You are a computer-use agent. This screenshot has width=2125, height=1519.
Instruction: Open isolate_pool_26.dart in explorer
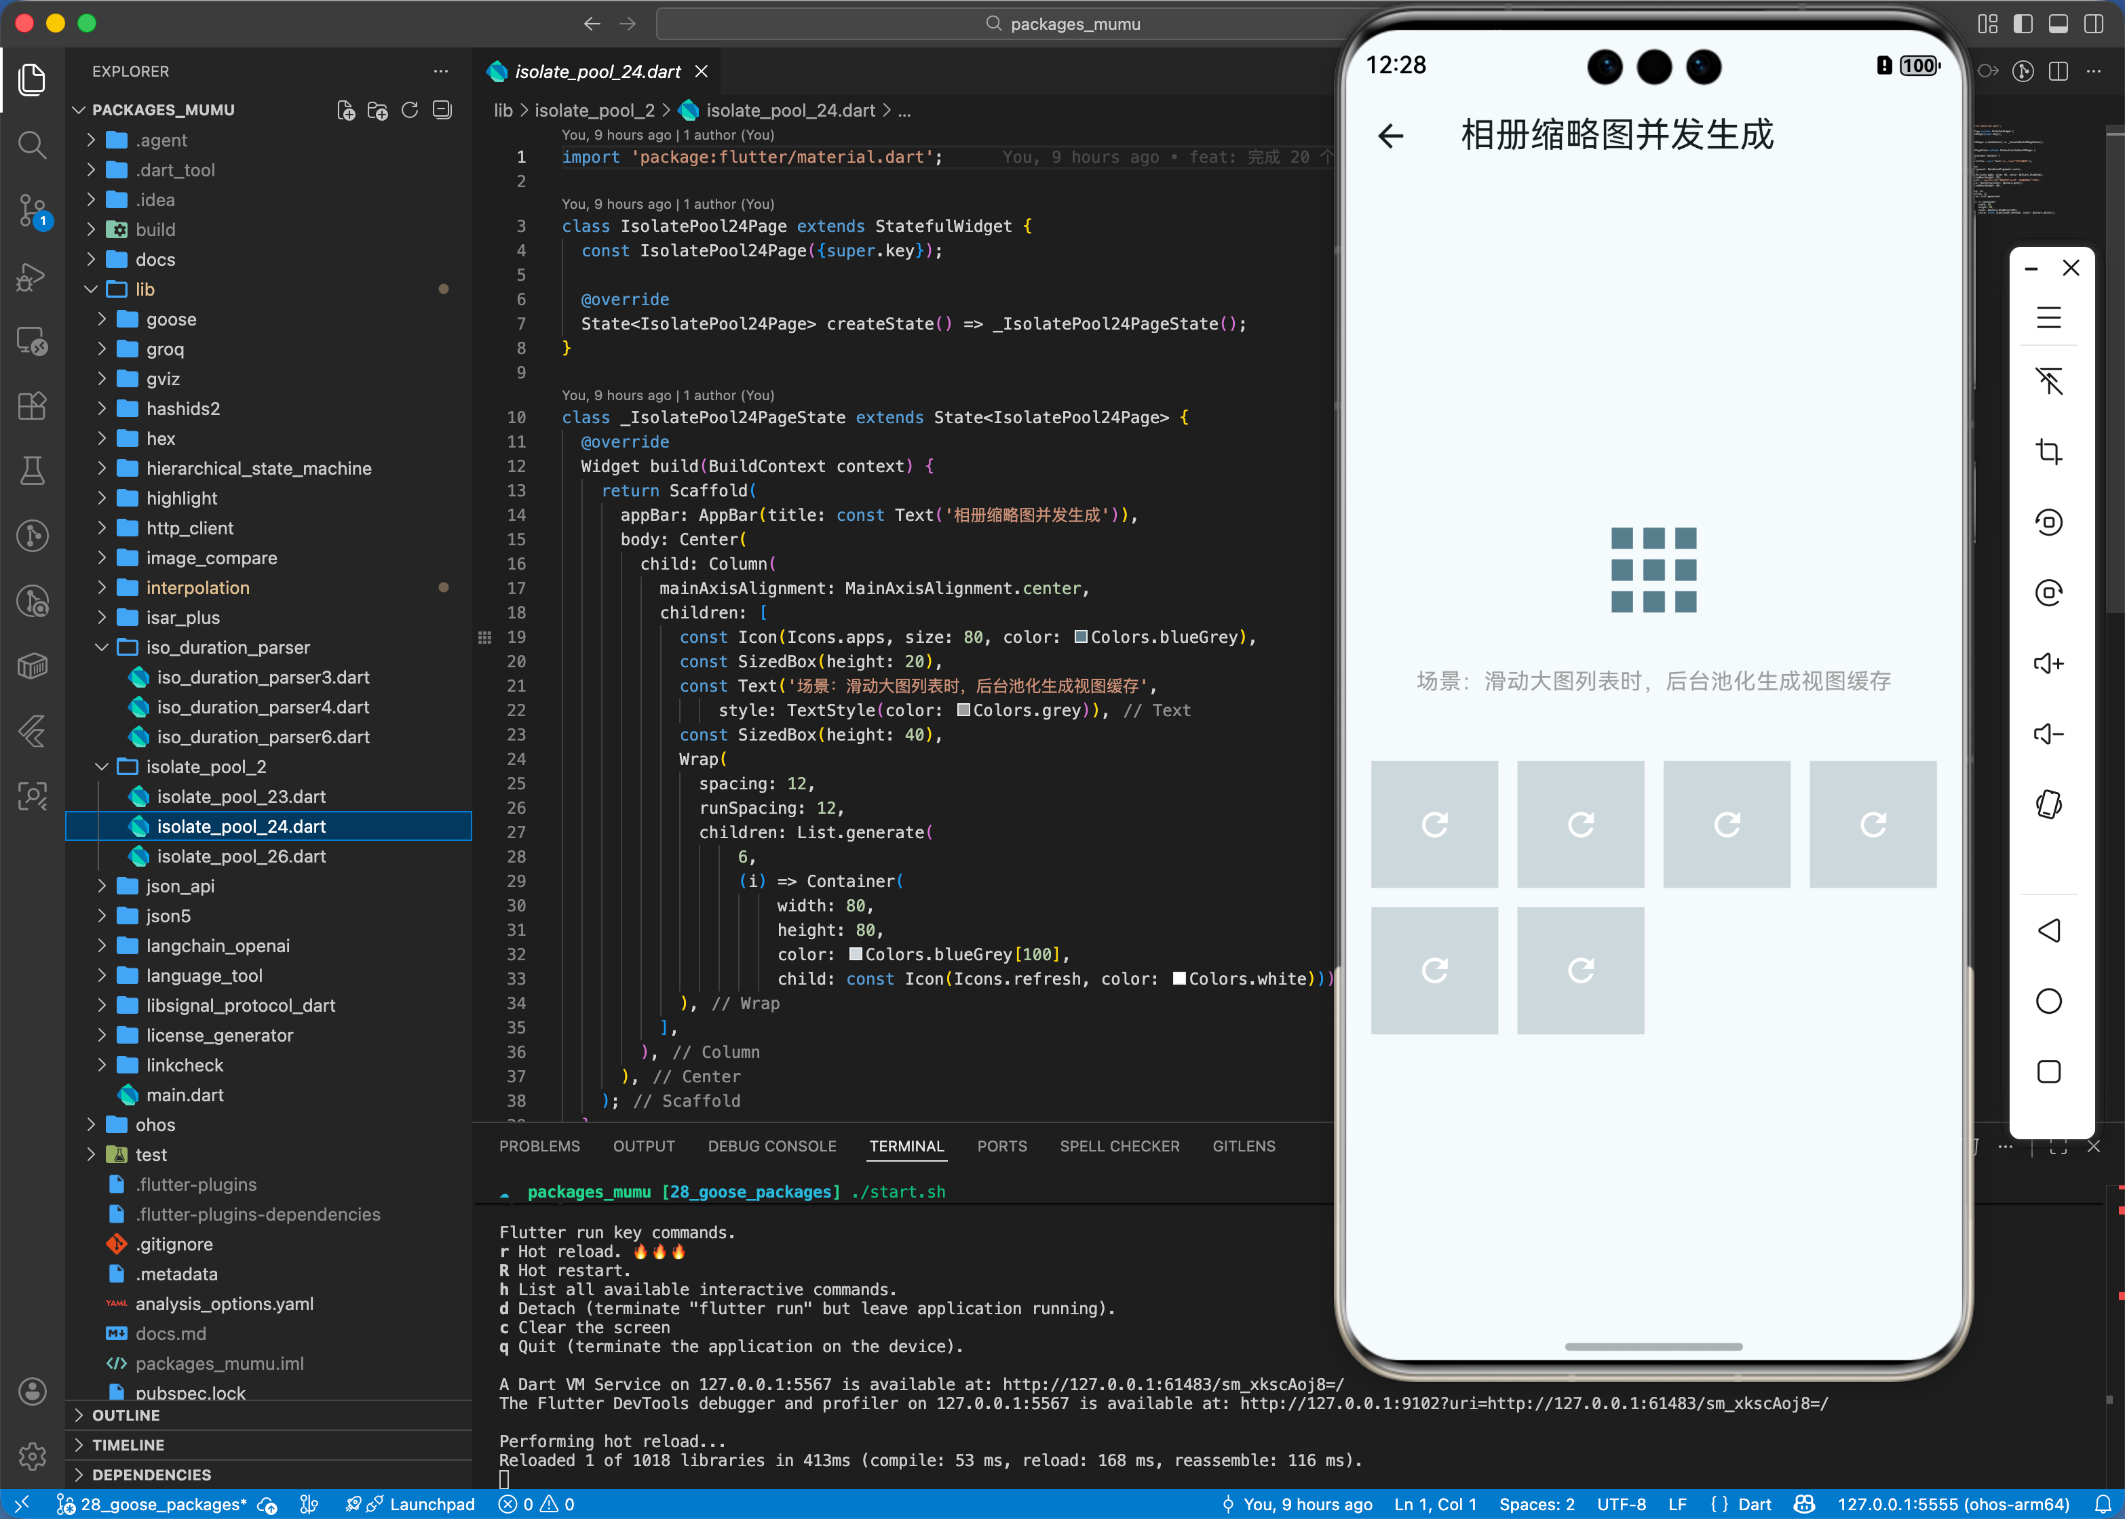point(242,856)
